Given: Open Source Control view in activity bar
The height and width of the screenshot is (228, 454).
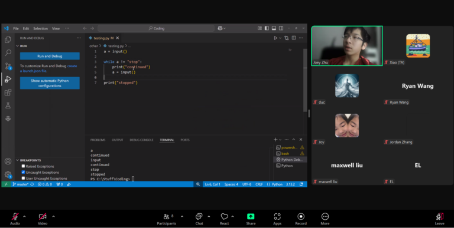Looking at the screenshot, I should (8, 66).
